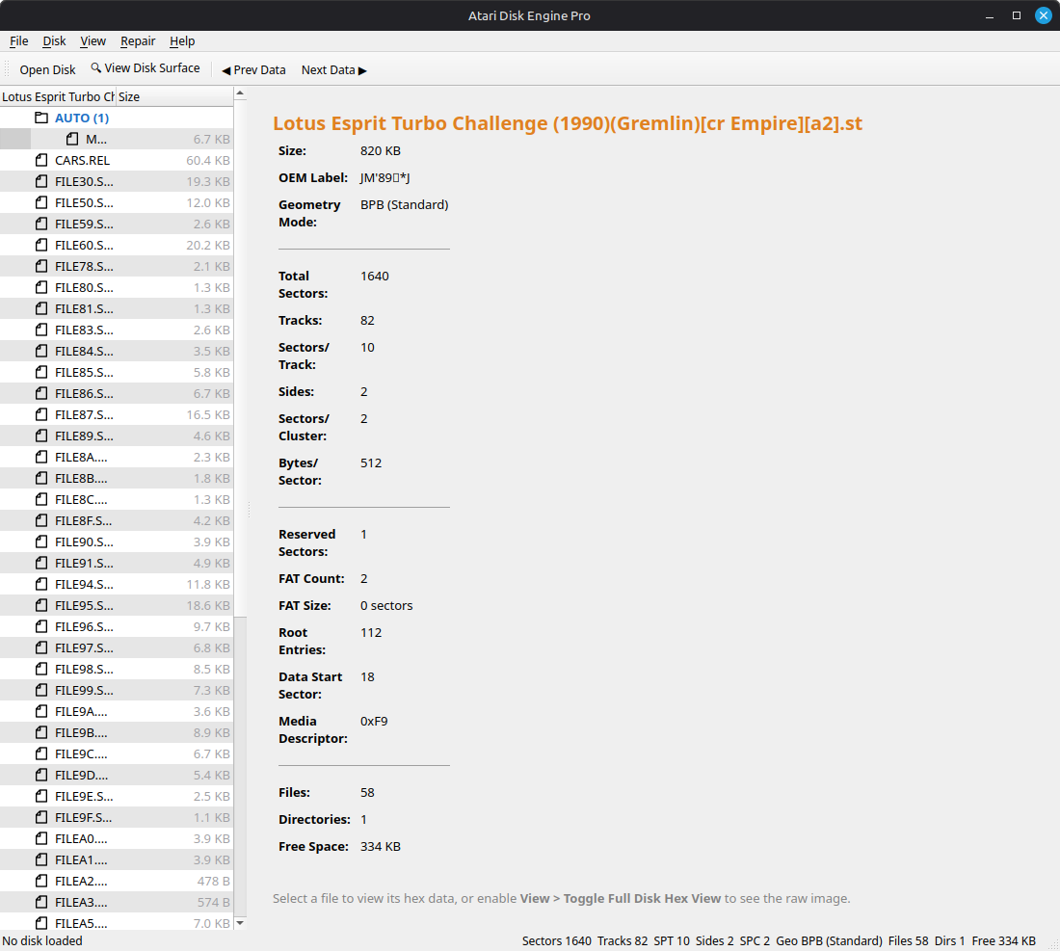The image size is (1060, 951).
Task: Select the FILE97.S... file name
Action: tap(85, 647)
